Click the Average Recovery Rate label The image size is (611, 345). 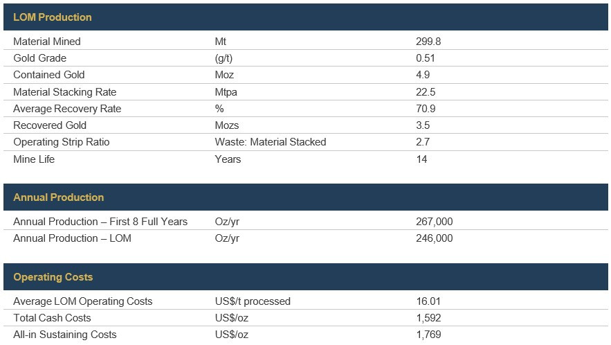pos(67,109)
